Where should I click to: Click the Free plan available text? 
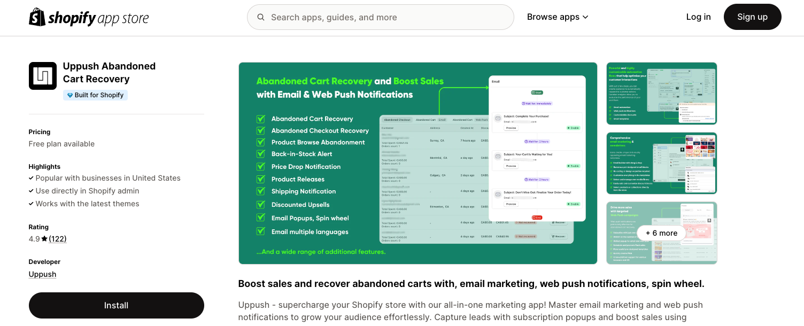click(x=61, y=144)
